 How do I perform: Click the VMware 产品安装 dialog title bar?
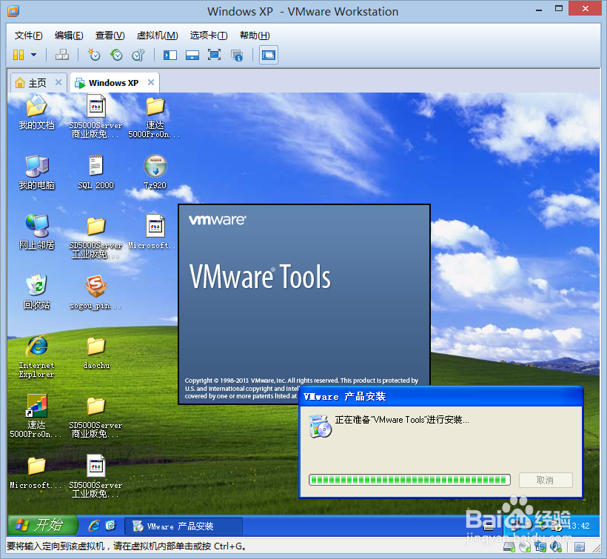441,396
